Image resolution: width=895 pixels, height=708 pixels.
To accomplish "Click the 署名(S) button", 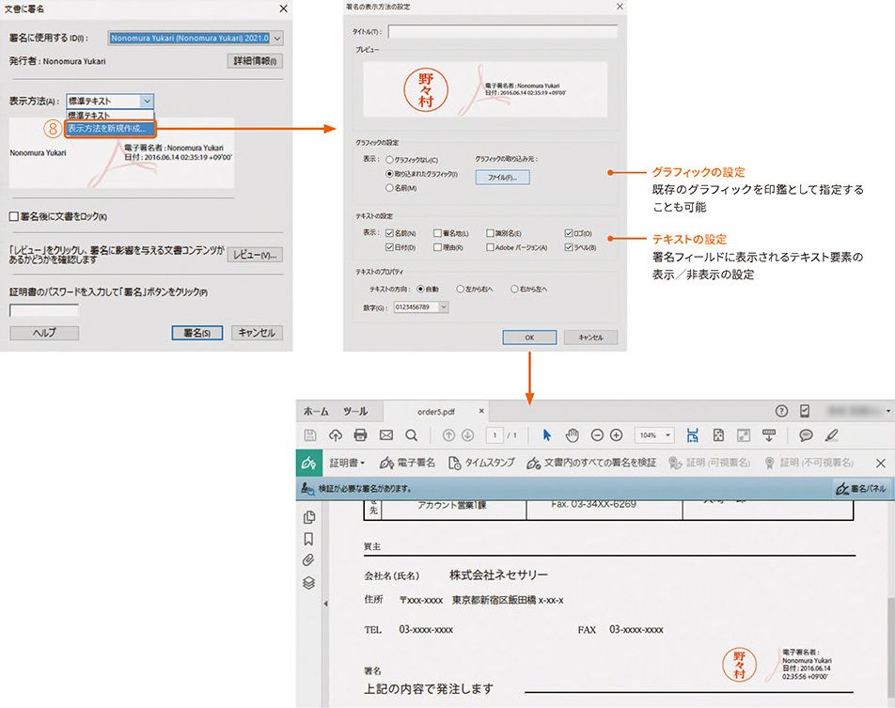I will click(x=196, y=333).
